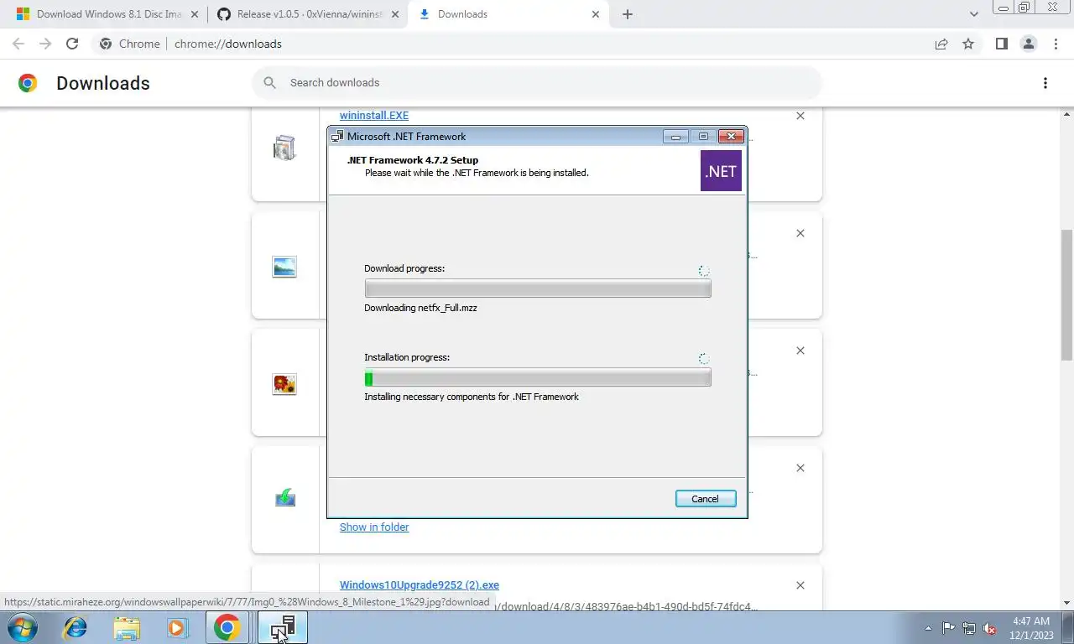This screenshot has width=1074, height=644.
Task: Click the network tray icon
Action: [x=969, y=628]
